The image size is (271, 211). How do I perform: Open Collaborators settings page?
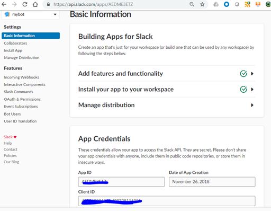pos(15,43)
